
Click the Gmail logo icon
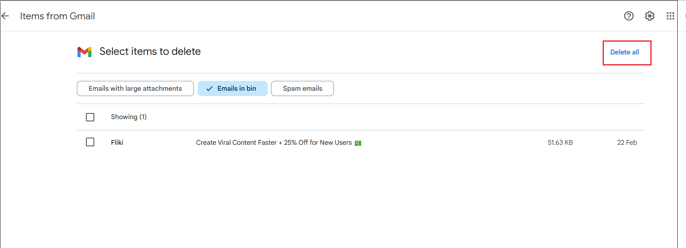click(84, 52)
